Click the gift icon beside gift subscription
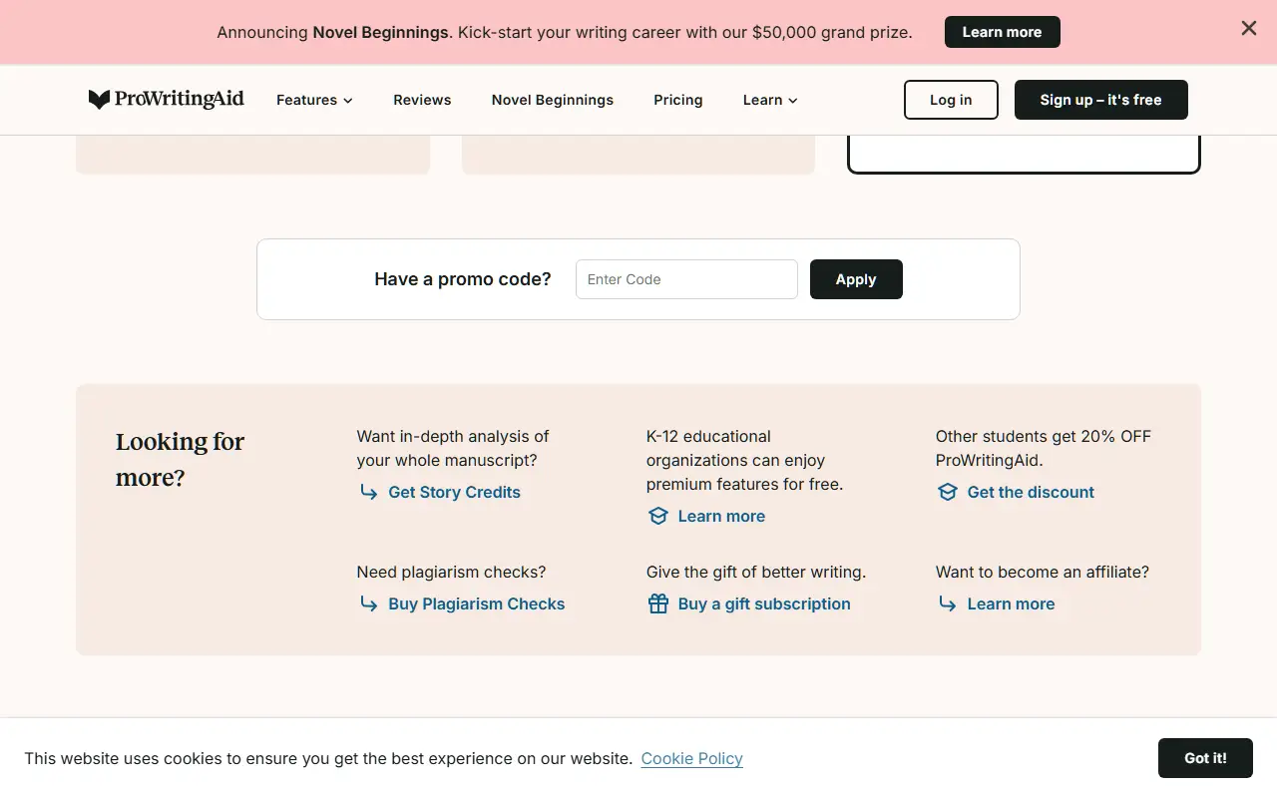Screen dimensions: 1277x798 tap(658, 603)
